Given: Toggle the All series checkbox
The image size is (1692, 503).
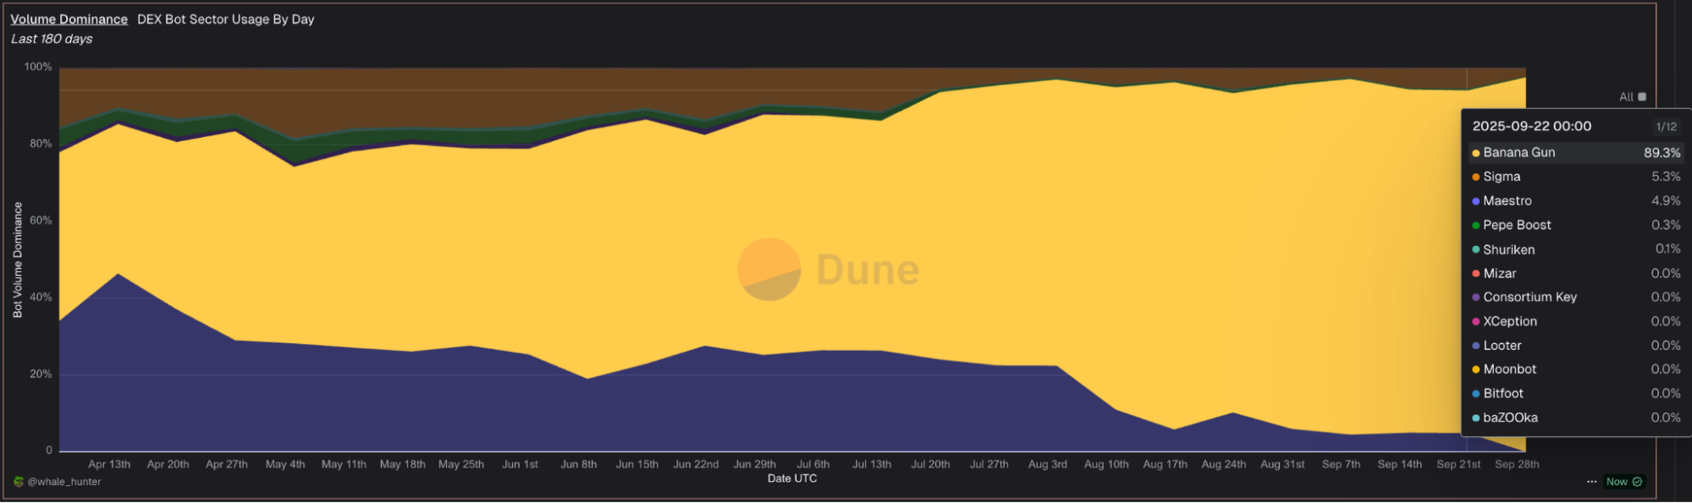Looking at the screenshot, I should click(x=1642, y=97).
